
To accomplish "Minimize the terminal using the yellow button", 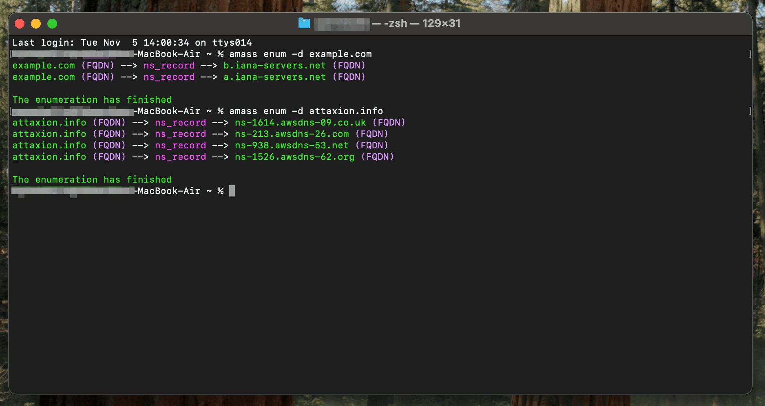I will pyautogui.click(x=36, y=24).
